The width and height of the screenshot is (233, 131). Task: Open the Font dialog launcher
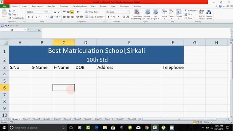pos(60,22)
